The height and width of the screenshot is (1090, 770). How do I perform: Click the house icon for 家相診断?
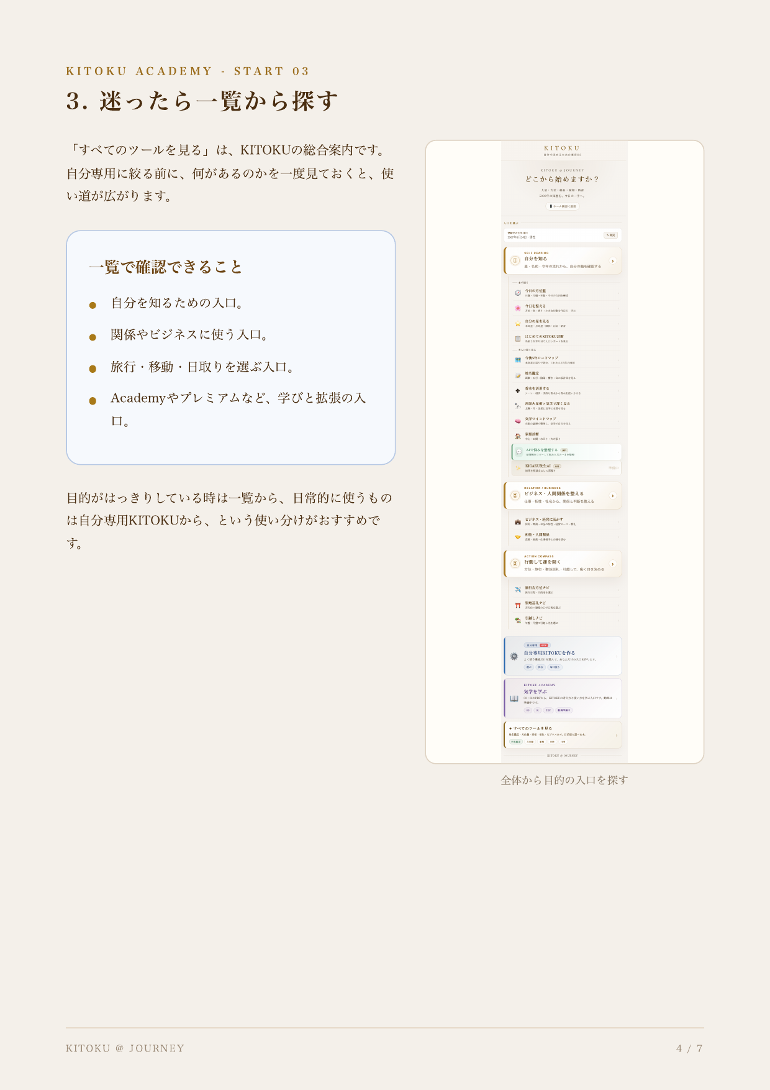pos(518,436)
